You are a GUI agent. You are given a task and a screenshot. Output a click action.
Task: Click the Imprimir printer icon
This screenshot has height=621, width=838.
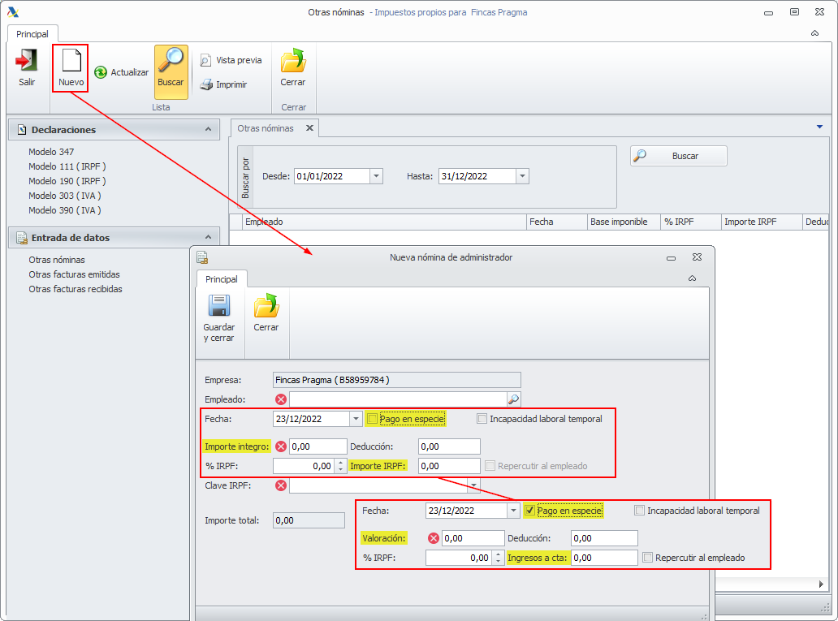tap(206, 84)
